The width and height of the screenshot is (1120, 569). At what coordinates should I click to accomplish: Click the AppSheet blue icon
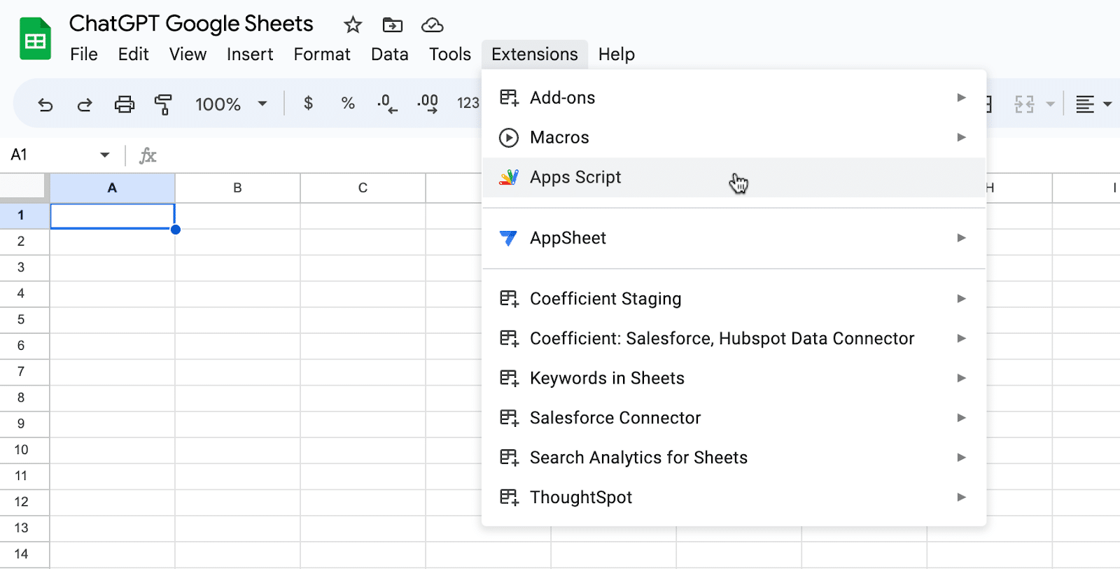pyautogui.click(x=509, y=238)
